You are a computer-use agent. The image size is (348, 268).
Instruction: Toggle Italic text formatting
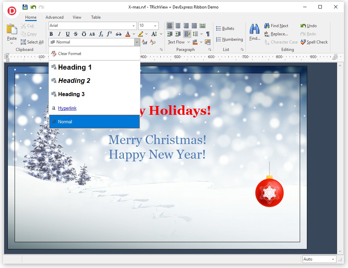59,34
